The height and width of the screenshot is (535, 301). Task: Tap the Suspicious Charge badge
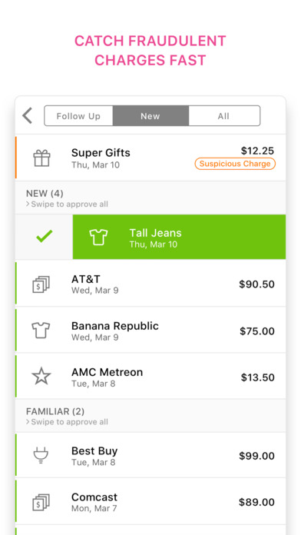[235, 164]
